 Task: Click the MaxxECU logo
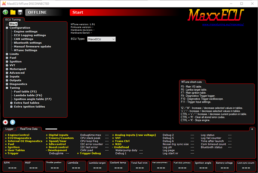(216, 15)
